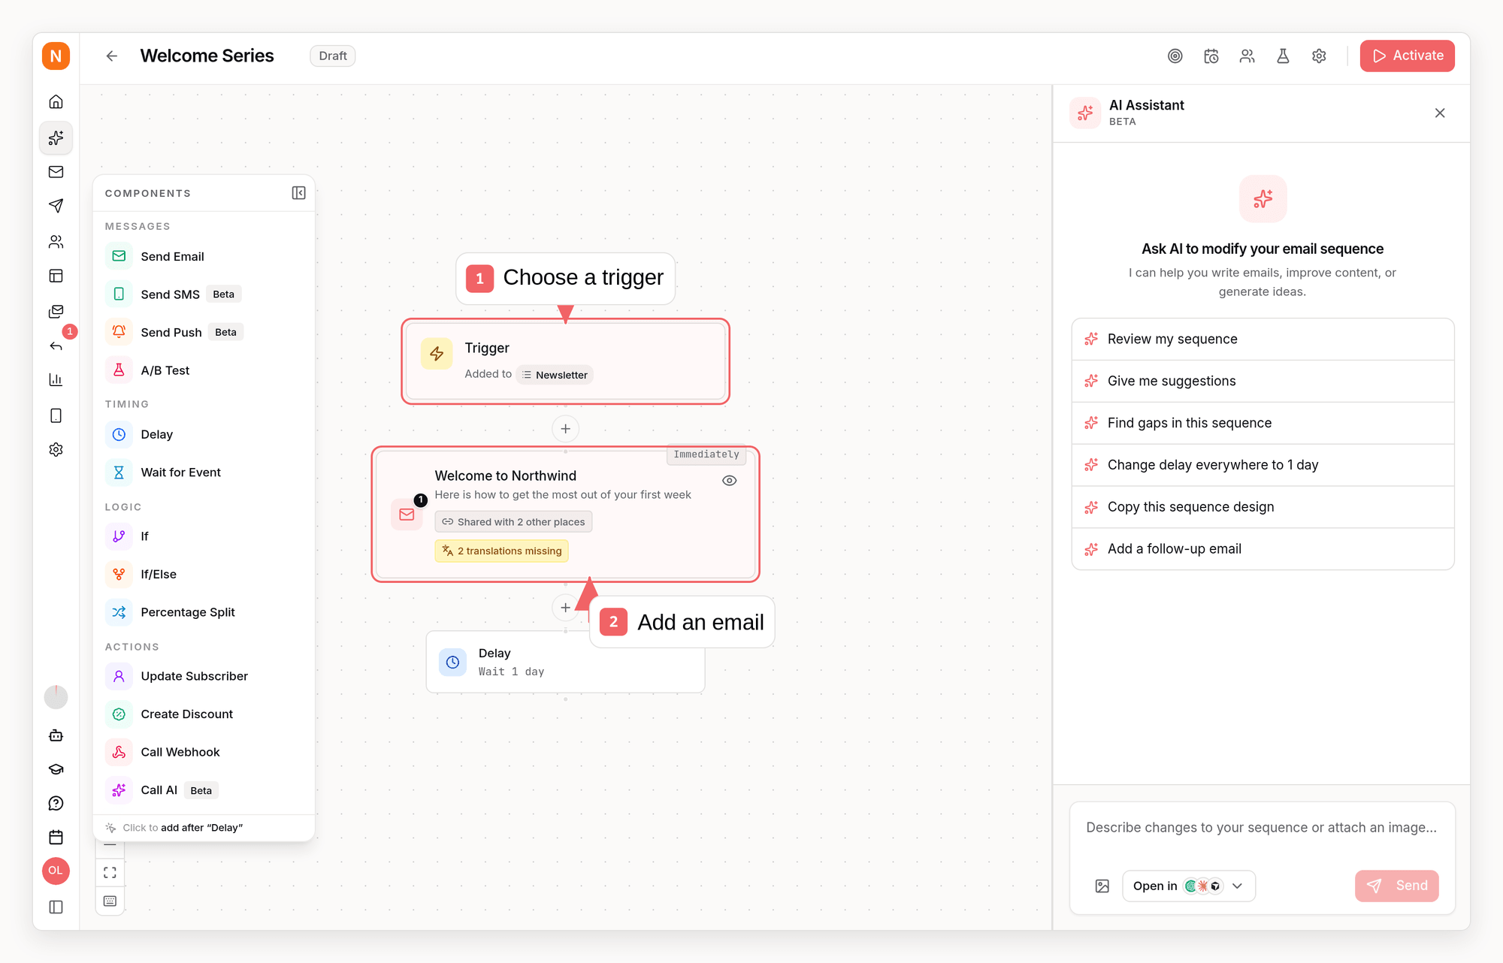Go back using the left arrow

point(112,56)
